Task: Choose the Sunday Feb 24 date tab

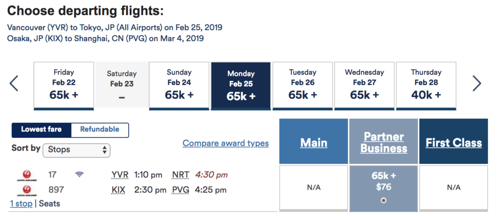Action: tap(179, 85)
